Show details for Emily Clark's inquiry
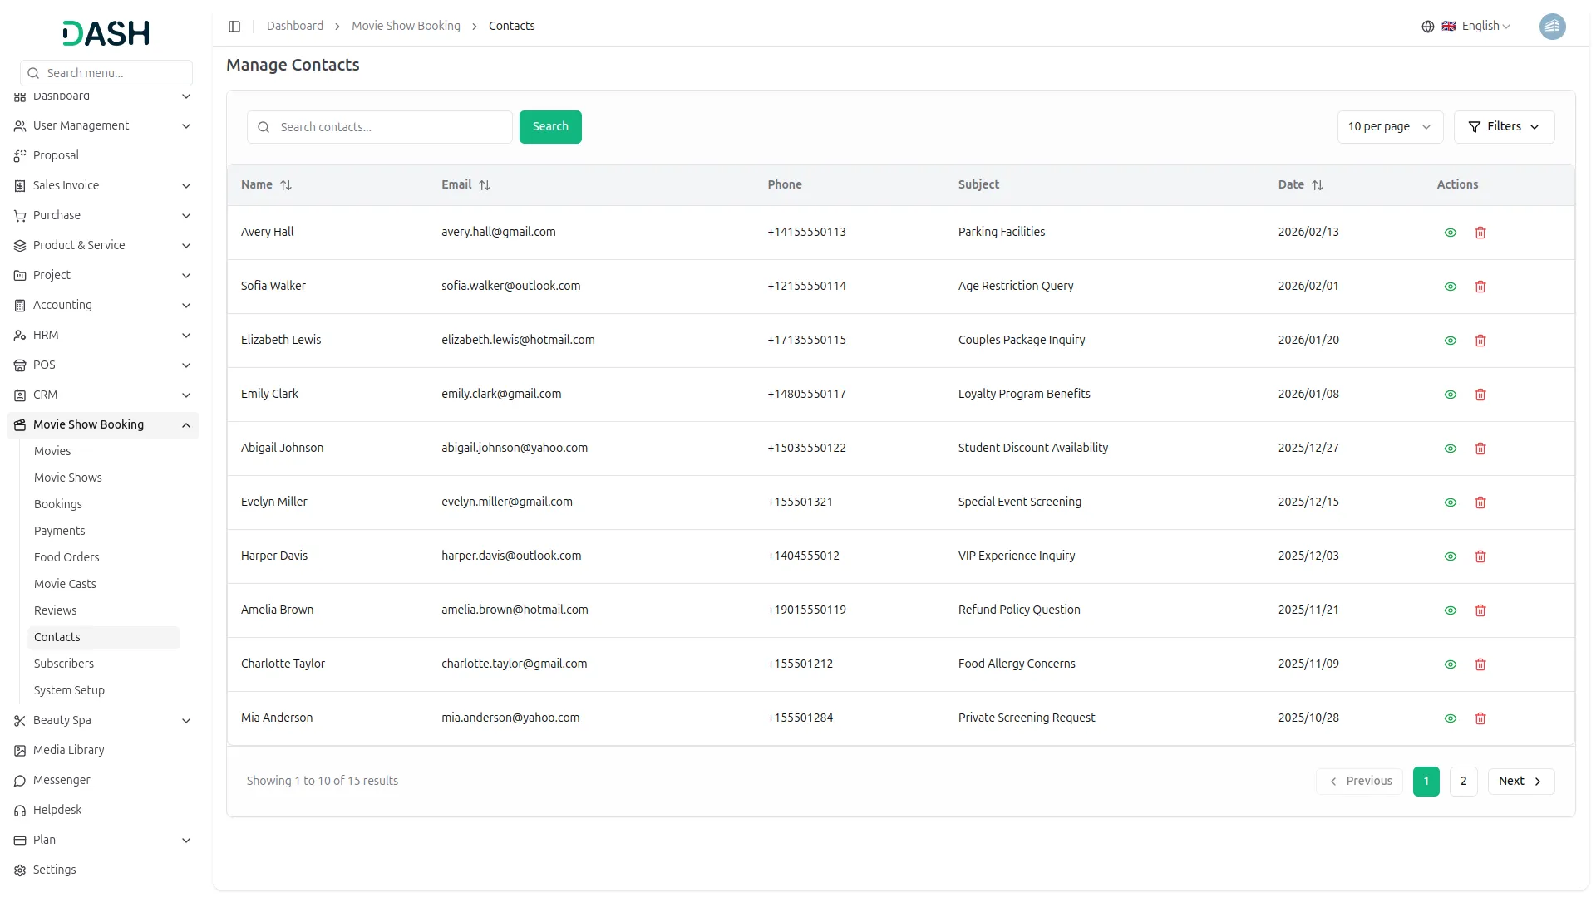Screen dimensions: 1596x897 (x=1450, y=395)
